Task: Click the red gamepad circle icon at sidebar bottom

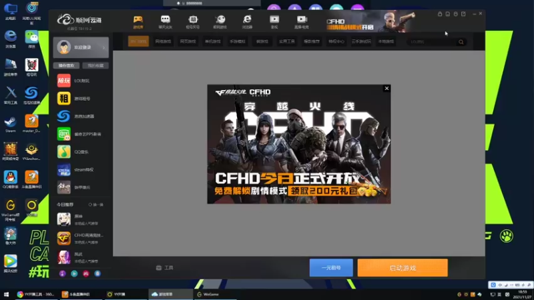Action: [86, 273]
